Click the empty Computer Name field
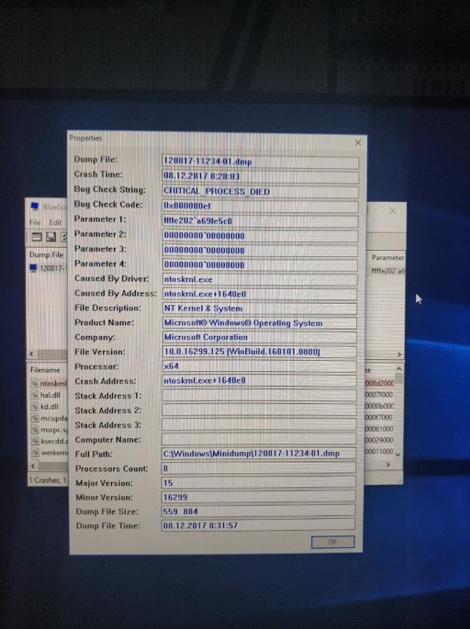This screenshot has height=629, width=470. (259, 440)
